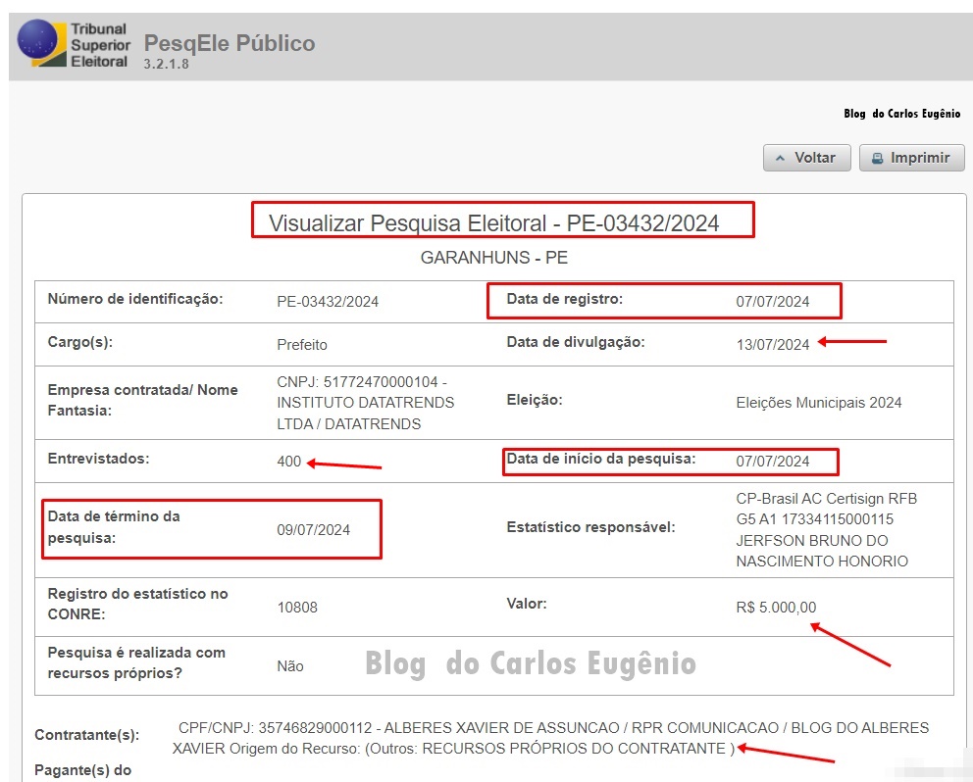Click Data de término value 09/07/2024
This screenshot has width=973, height=782.
click(313, 529)
